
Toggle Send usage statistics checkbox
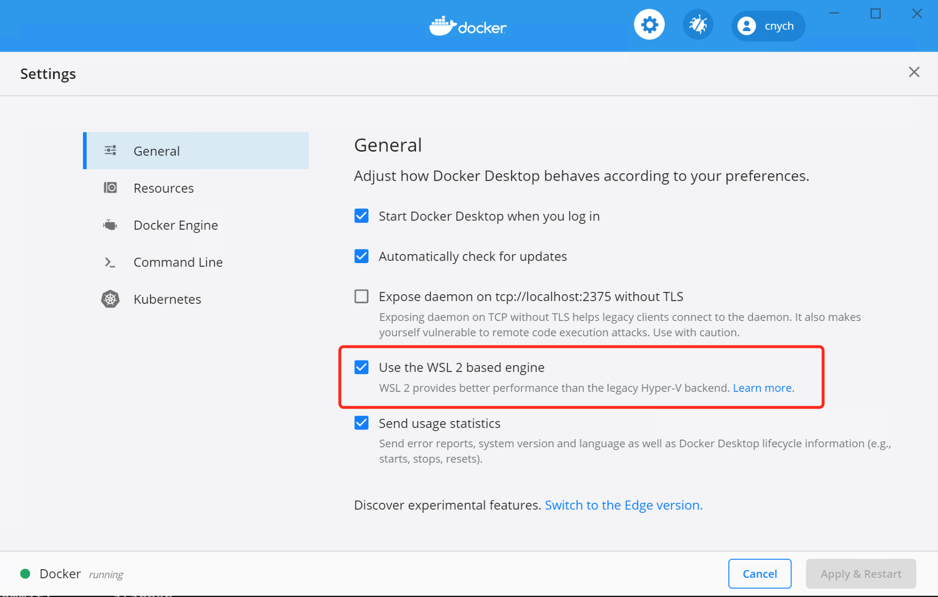(361, 423)
